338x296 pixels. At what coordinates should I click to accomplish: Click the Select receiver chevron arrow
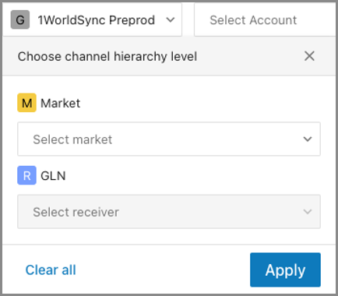pyautogui.click(x=308, y=212)
